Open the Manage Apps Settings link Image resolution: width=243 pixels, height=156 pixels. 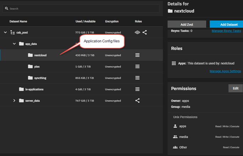[x=225, y=71]
